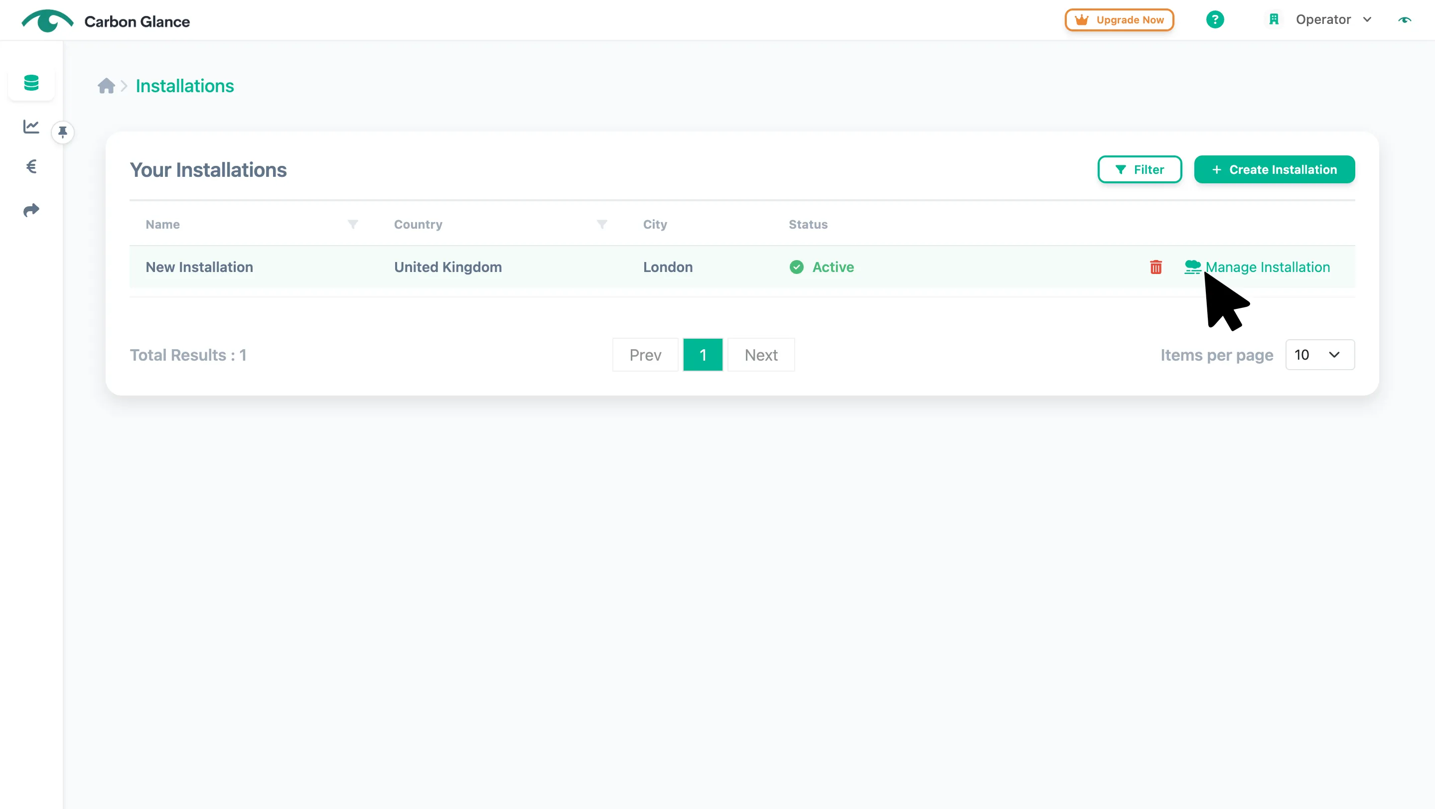This screenshot has height=809, width=1435.
Task: Click the United Kingdom cell
Action: click(448, 267)
